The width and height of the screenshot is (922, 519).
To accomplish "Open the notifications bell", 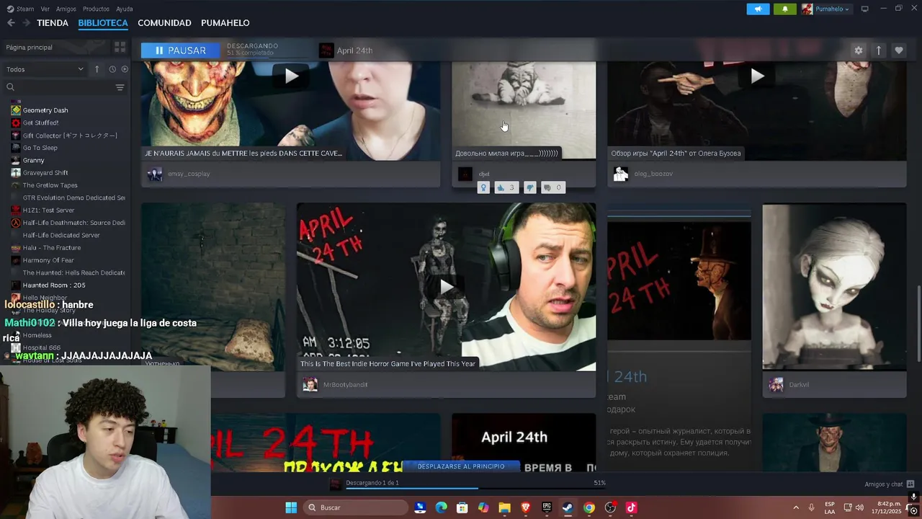I will 785,9.
